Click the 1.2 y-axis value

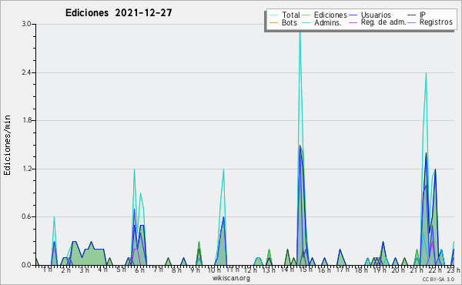26,169
